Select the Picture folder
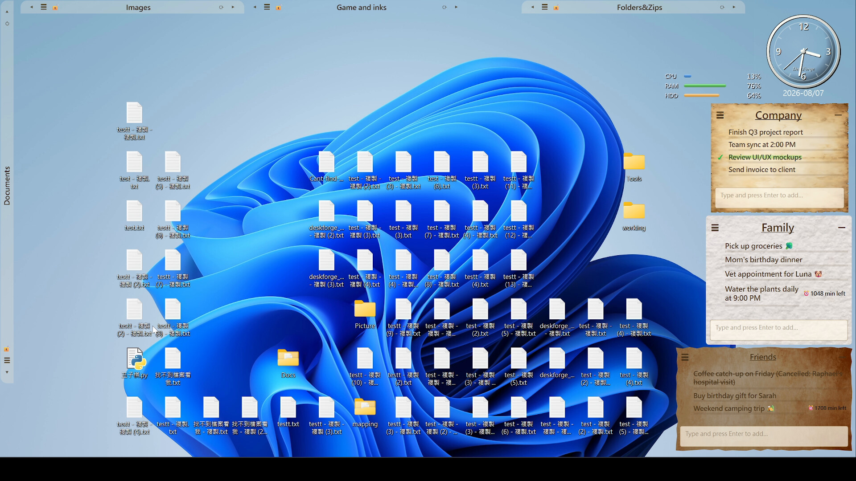 pyautogui.click(x=365, y=314)
